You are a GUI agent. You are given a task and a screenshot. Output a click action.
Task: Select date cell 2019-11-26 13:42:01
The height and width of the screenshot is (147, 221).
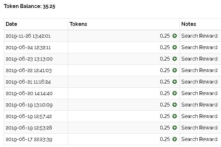[x=28, y=36]
